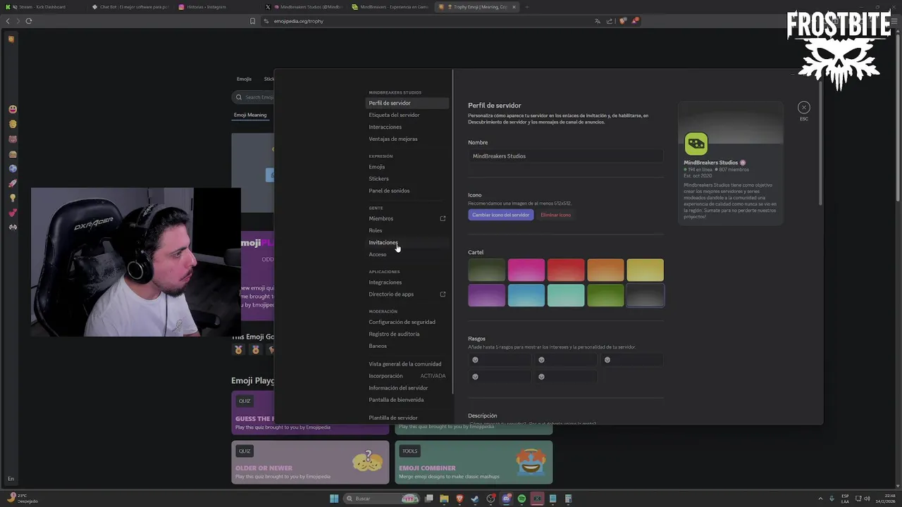The image size is (902, 507).
Task: Open the Directorio de apps external link icon
Action: tap(443, 294)
